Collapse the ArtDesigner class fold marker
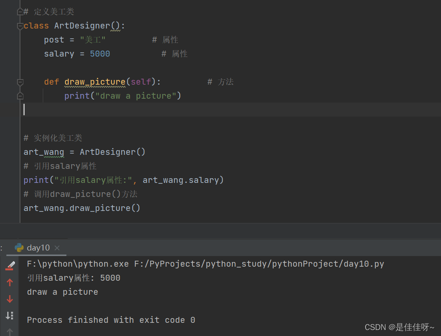441x336 pixels. 20,26
